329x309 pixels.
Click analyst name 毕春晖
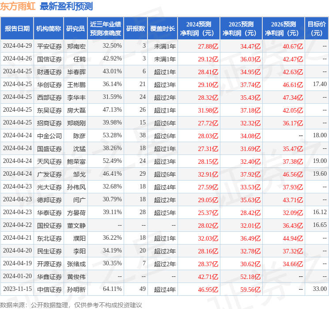click(76, 72)
